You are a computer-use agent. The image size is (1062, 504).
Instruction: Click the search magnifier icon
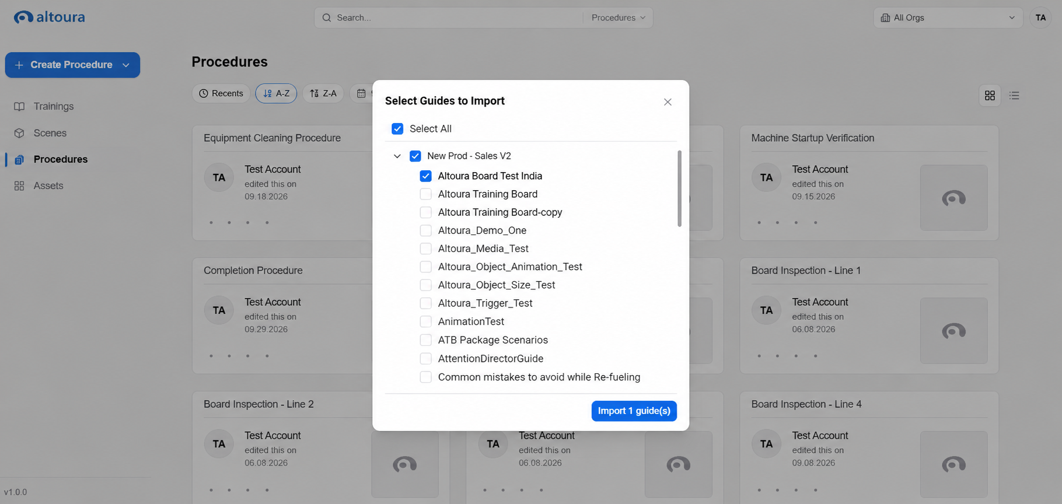click(x=327, y=17)
